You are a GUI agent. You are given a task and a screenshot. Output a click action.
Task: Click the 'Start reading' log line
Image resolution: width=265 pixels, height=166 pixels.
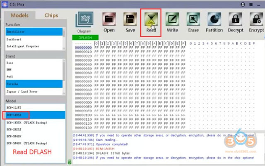click(95, 140)
